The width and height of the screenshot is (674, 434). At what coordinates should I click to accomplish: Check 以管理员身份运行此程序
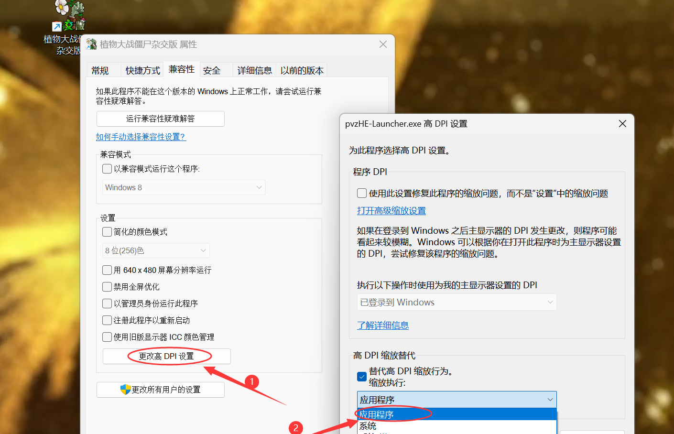point(107,304)
